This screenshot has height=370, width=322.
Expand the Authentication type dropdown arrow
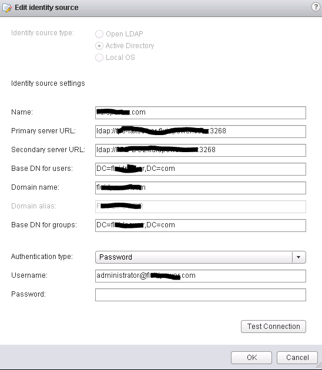[298, 257]
